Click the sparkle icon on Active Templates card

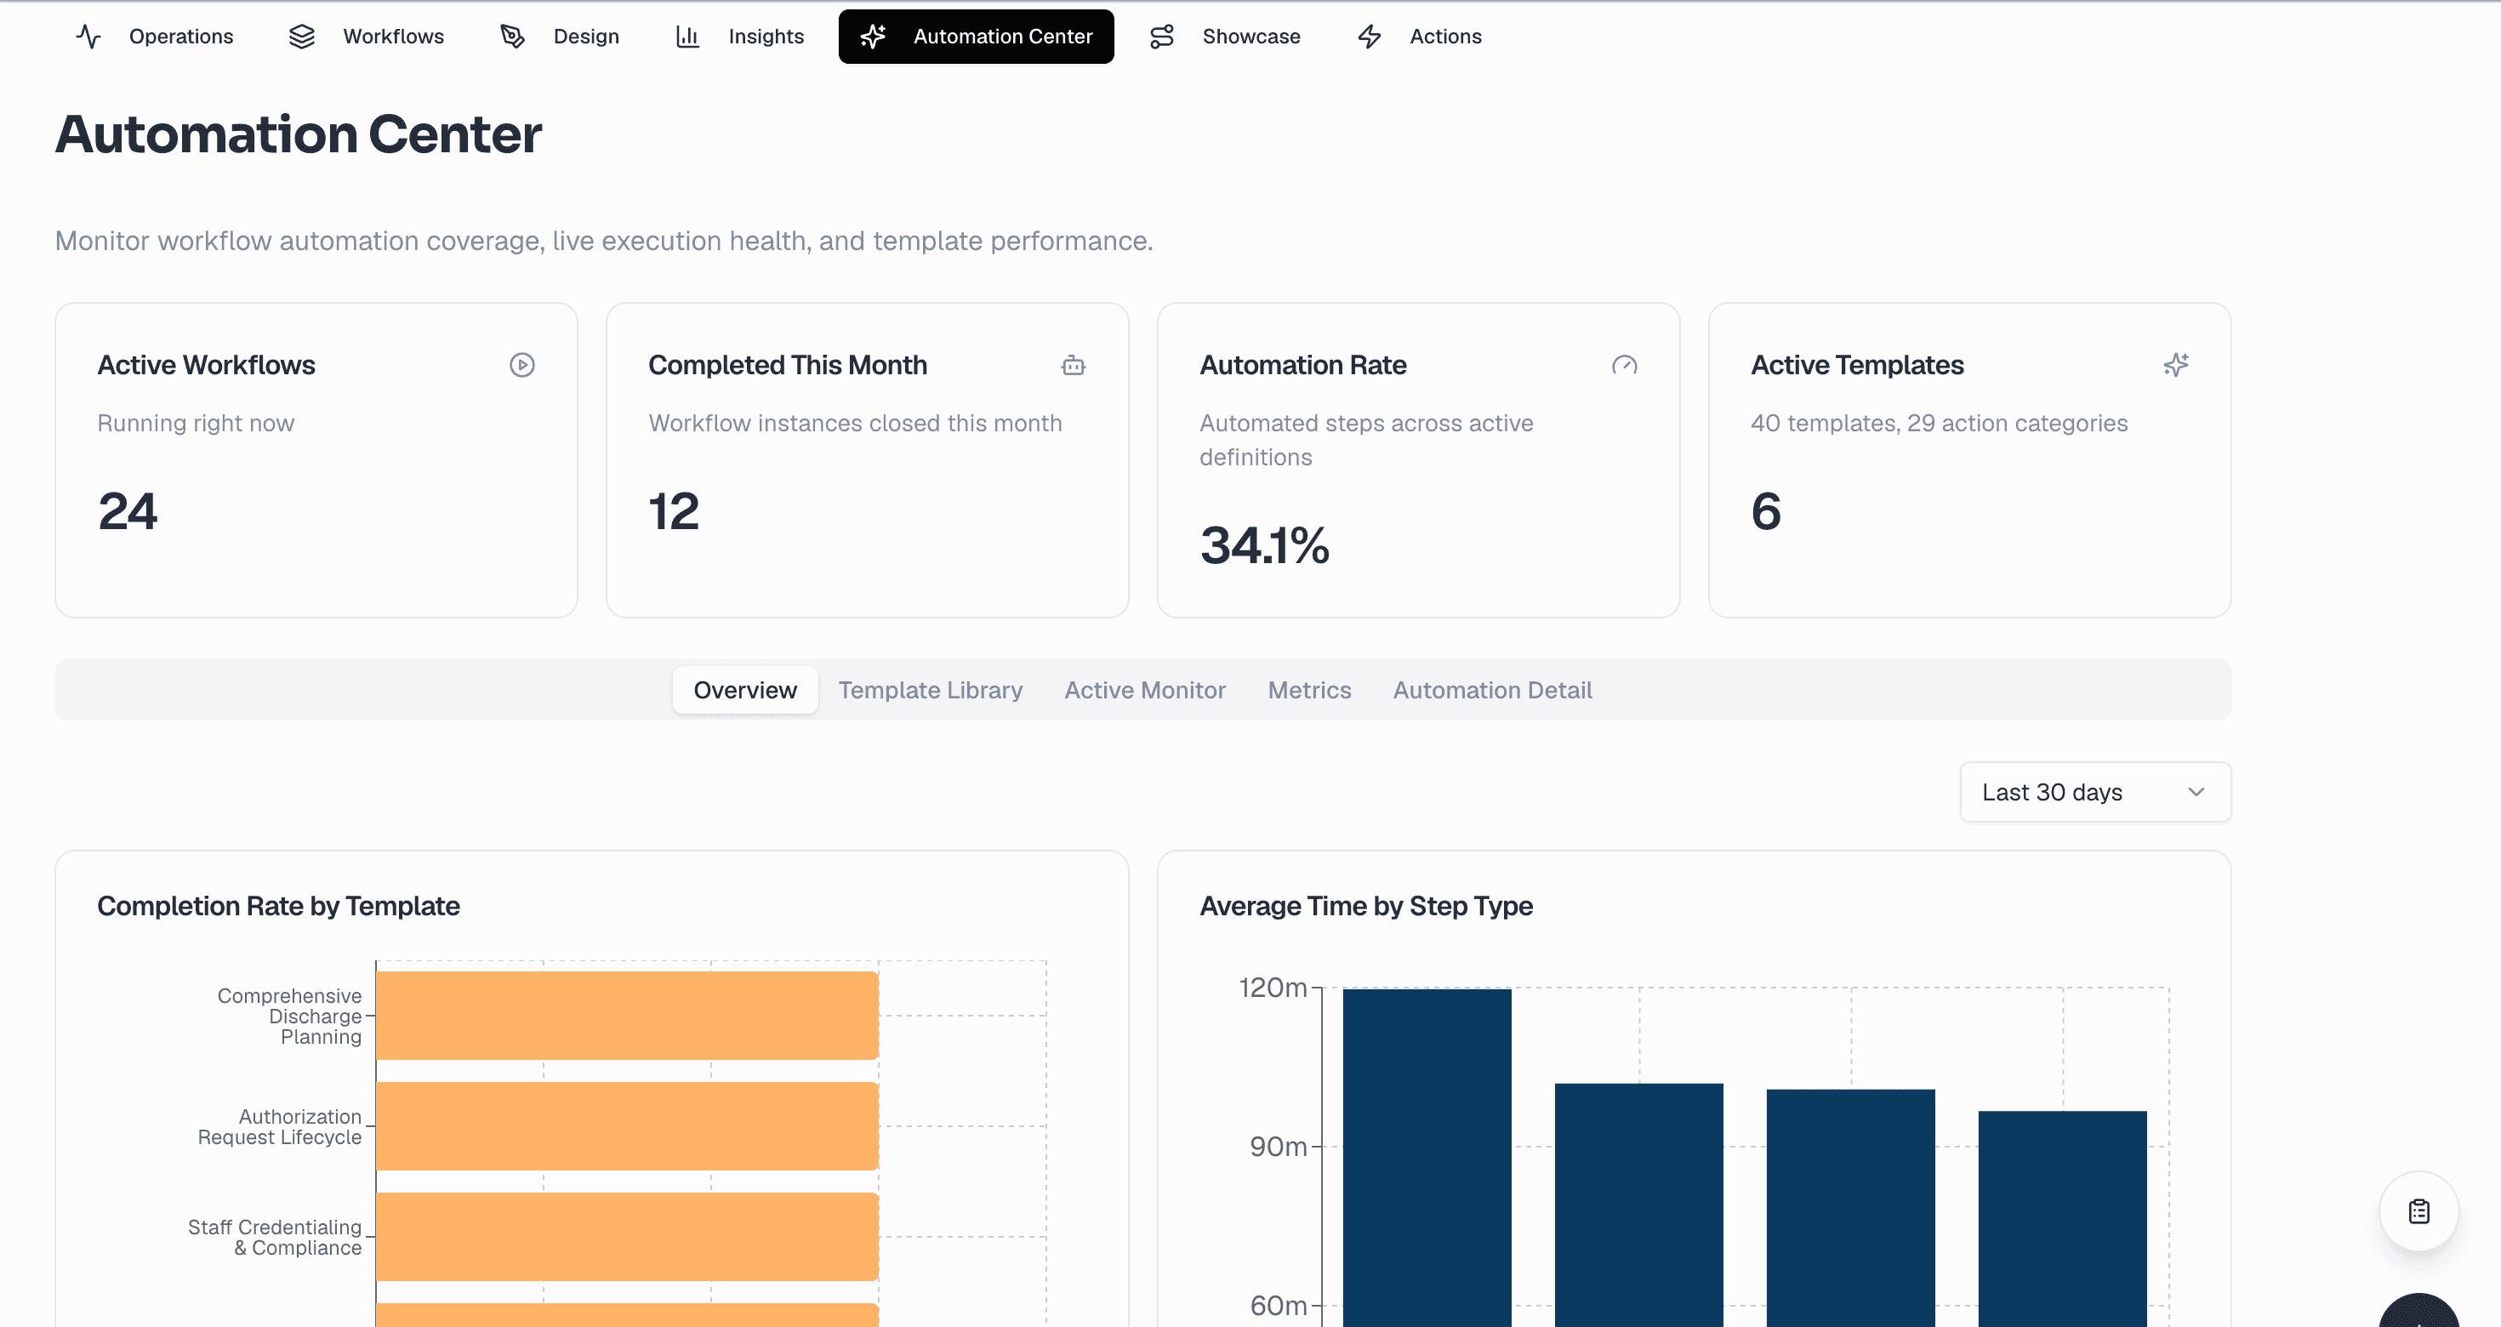click(2176, 365)
